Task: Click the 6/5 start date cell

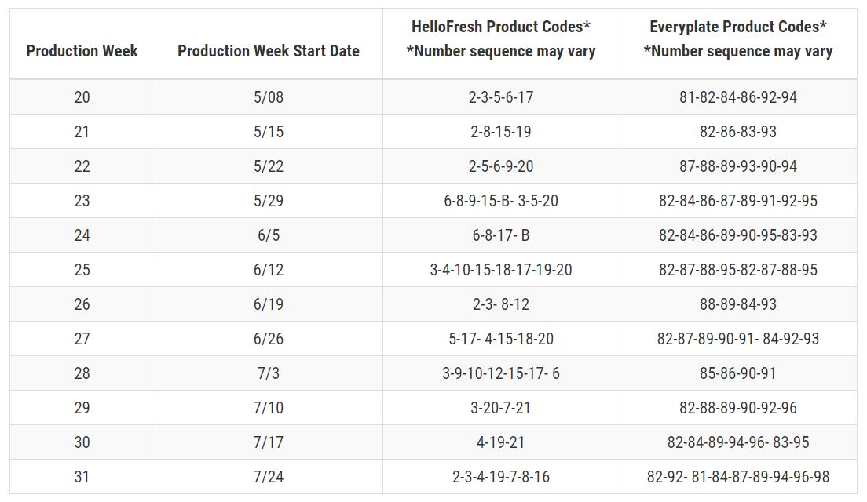Action: click(x=269, y=235)
